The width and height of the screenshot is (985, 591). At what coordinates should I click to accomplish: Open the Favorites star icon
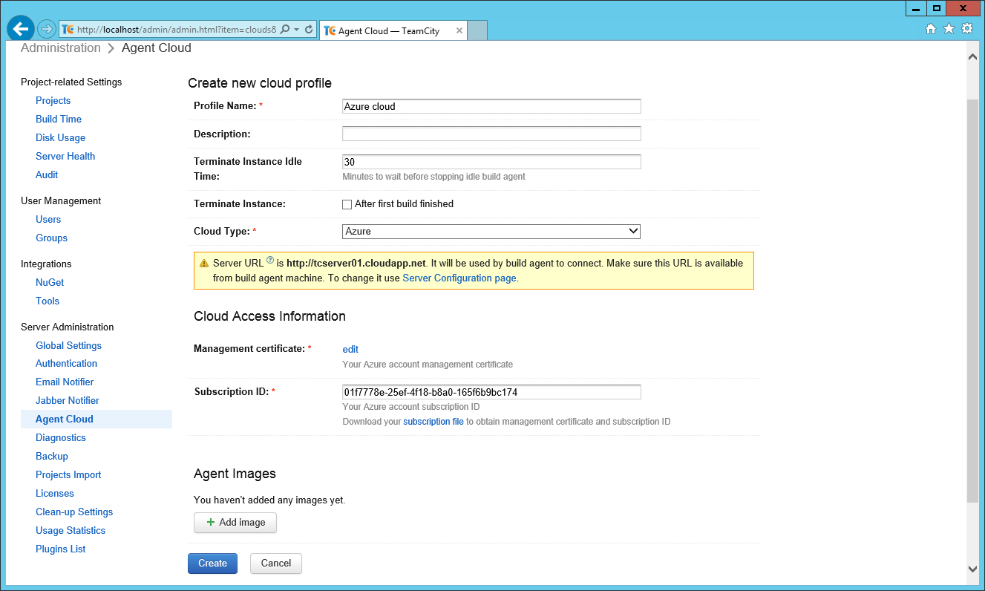coord(949,29)
